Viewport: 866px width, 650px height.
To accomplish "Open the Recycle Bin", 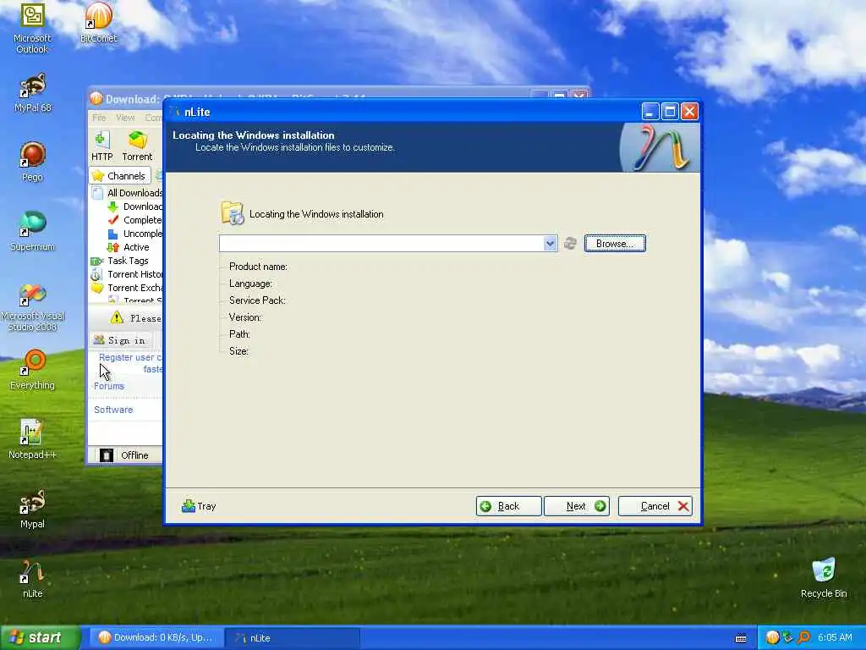I will [x=824, y=577].
